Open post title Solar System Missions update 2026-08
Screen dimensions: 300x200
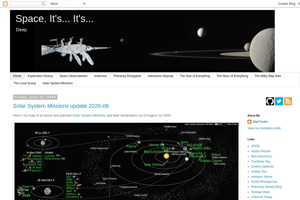click(61, 106)
